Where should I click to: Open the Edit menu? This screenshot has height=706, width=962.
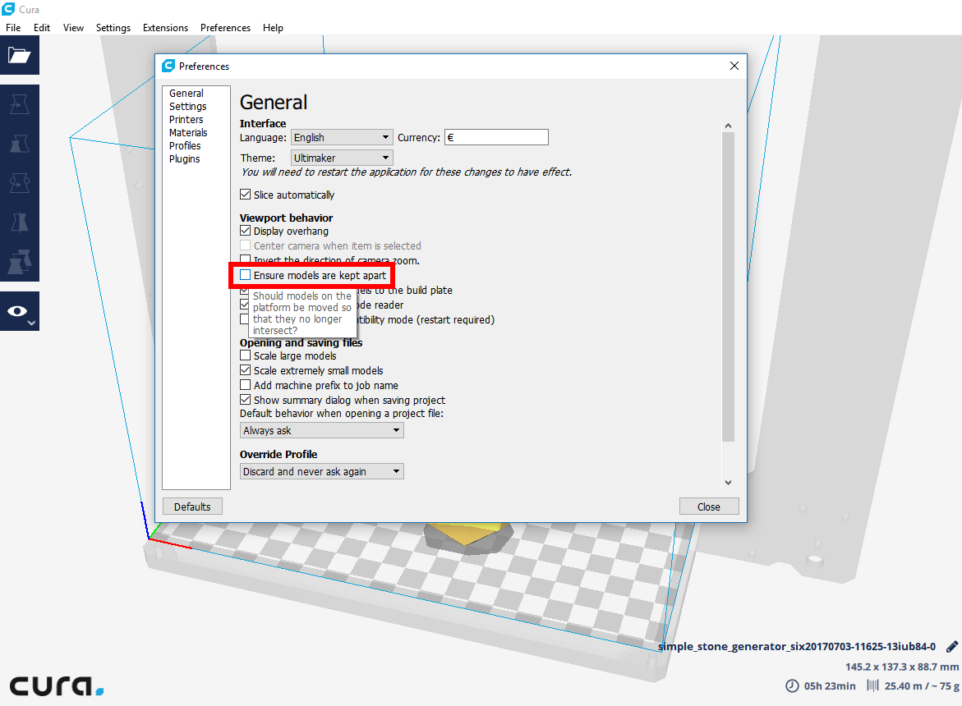(x=42, y=28)
